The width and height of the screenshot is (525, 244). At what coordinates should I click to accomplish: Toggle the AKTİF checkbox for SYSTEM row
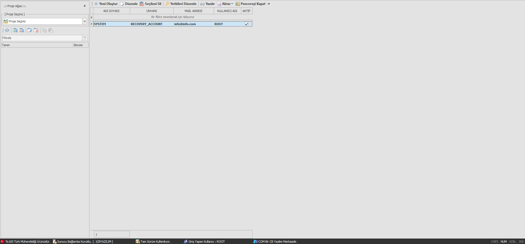point(246,24)
